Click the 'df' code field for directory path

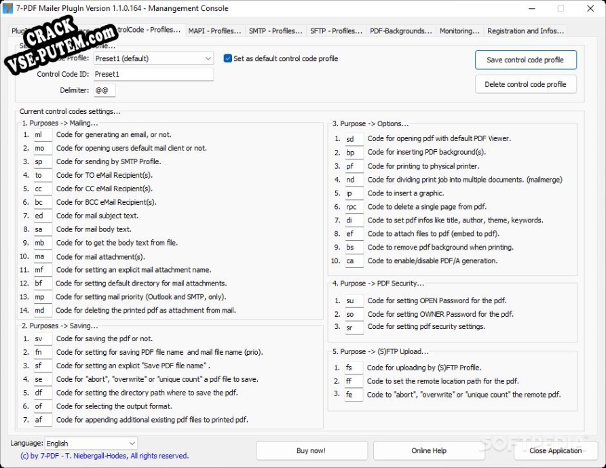pyautogui.click(x=43, y=393)
